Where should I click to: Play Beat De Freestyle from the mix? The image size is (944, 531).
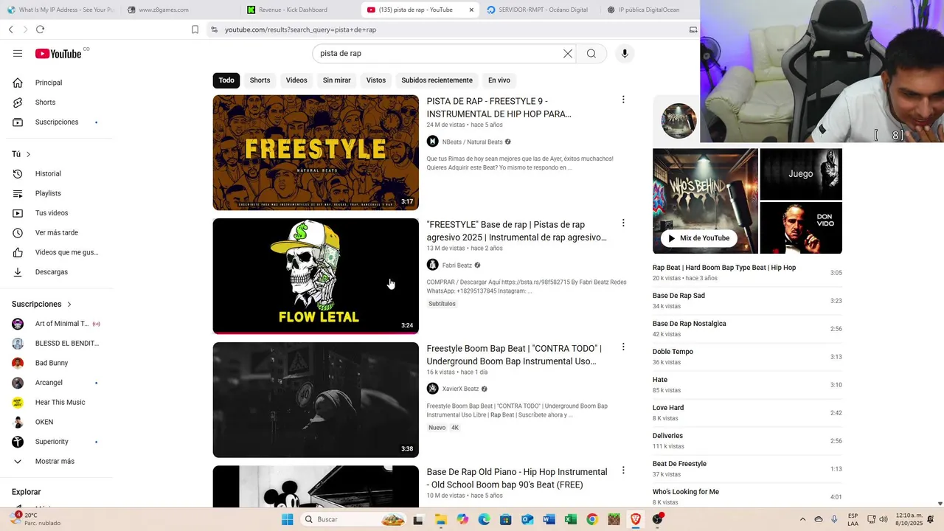(x=747, y=469)
